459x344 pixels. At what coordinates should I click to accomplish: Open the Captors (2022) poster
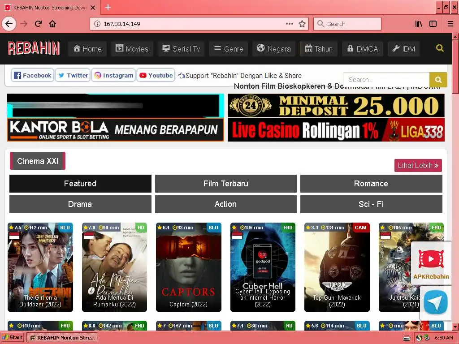pos(189,267)
